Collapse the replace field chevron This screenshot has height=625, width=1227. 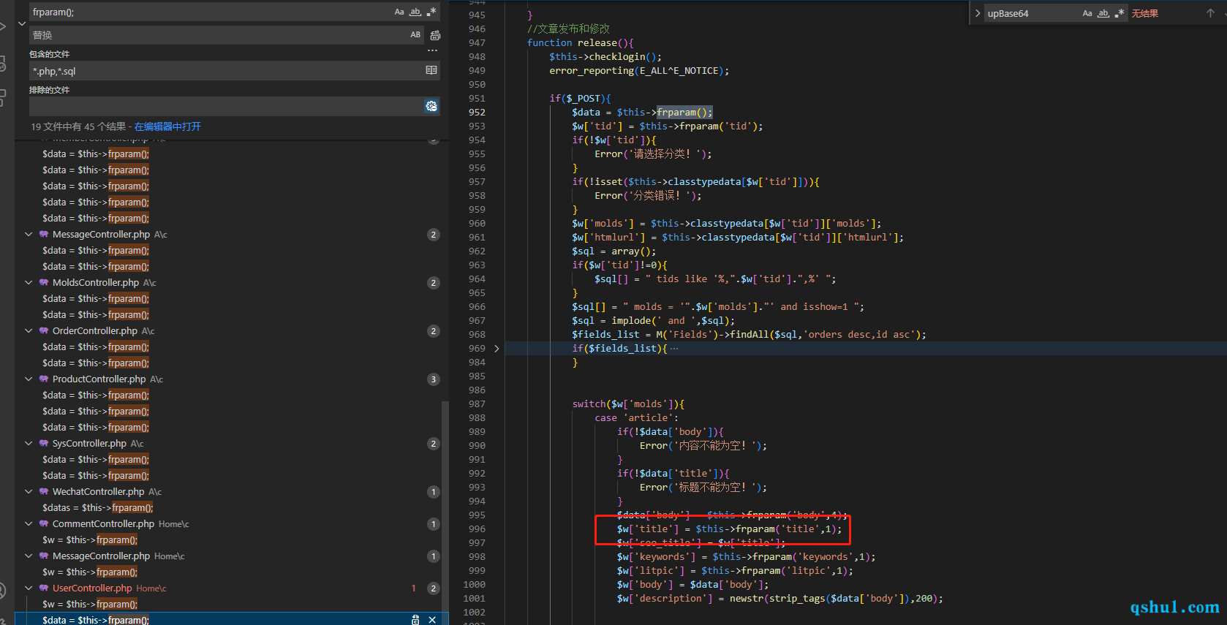[x=22, y=23]
